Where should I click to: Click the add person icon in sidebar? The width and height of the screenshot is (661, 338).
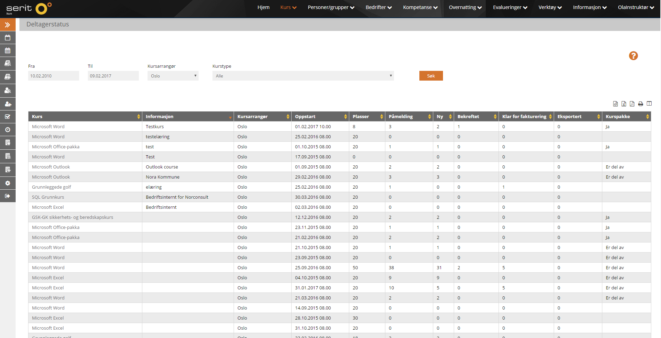pyautogui.click(x=8, y=104)
